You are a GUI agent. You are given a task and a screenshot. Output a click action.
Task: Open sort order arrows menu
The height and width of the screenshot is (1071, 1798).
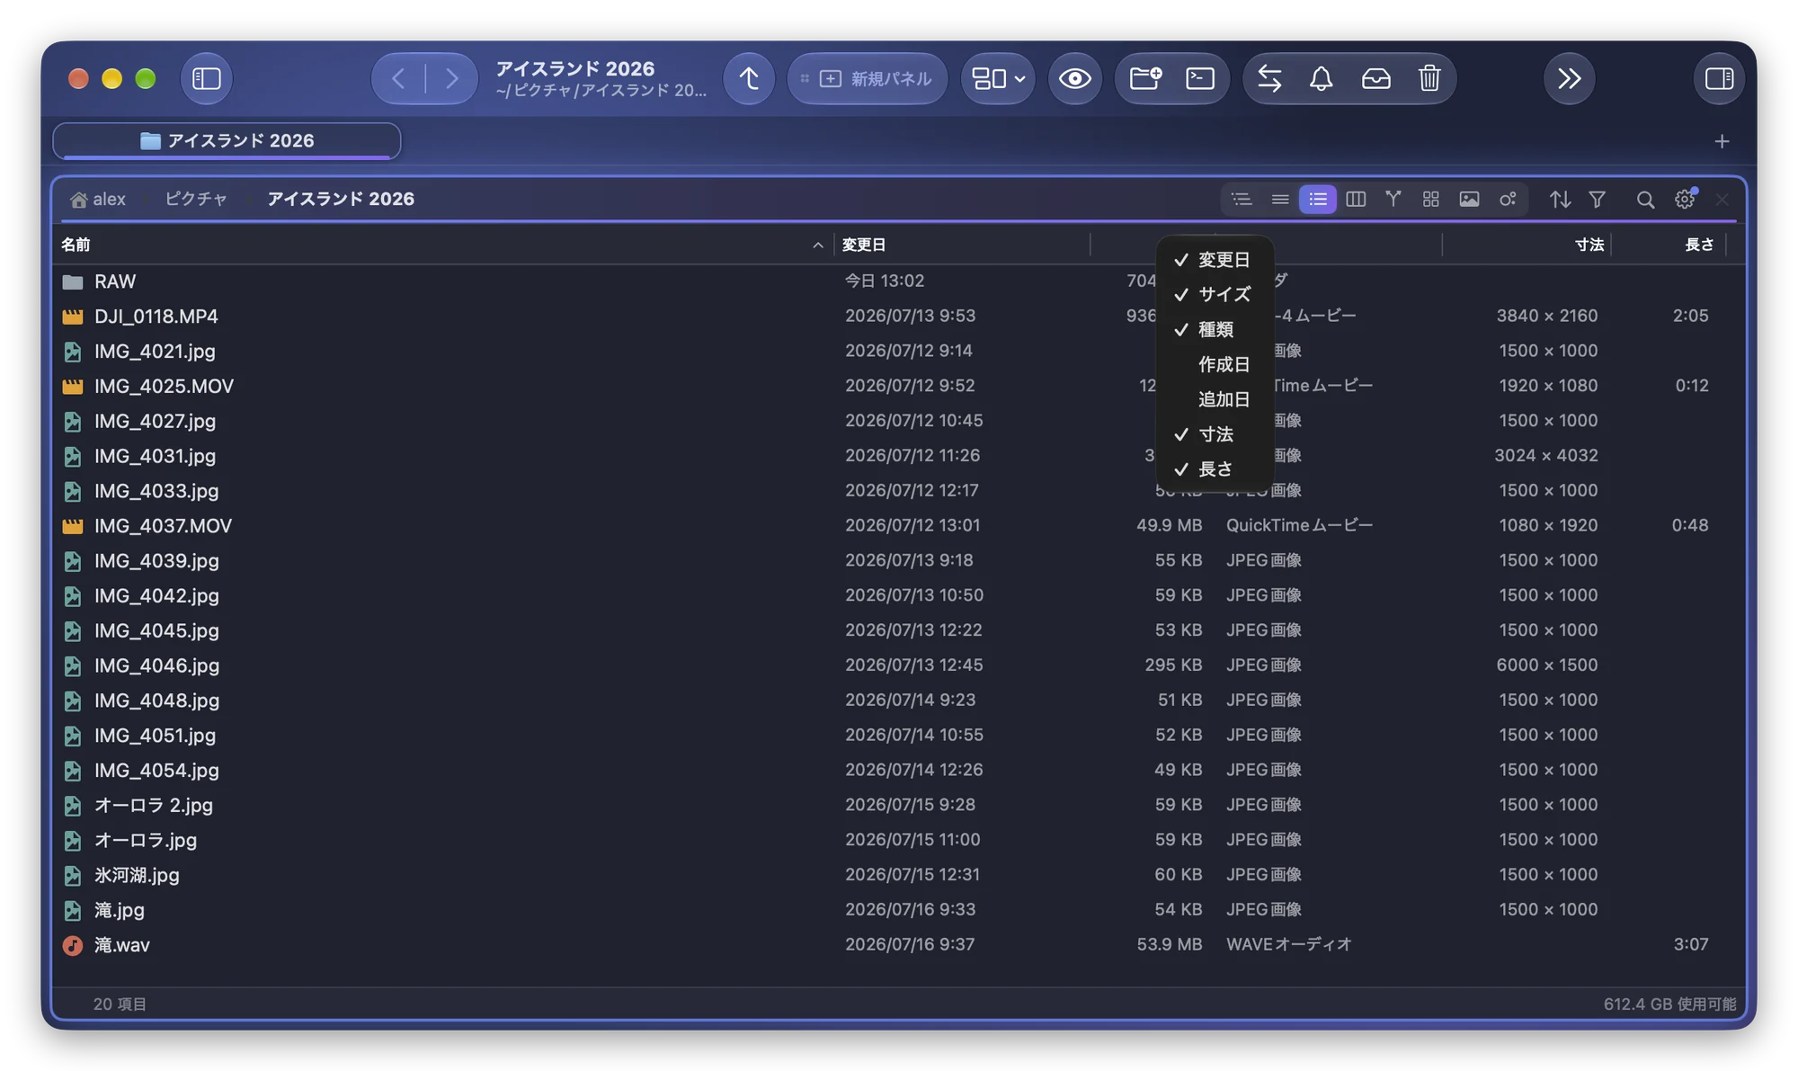pyautogui.click(x=1560, y=200)
